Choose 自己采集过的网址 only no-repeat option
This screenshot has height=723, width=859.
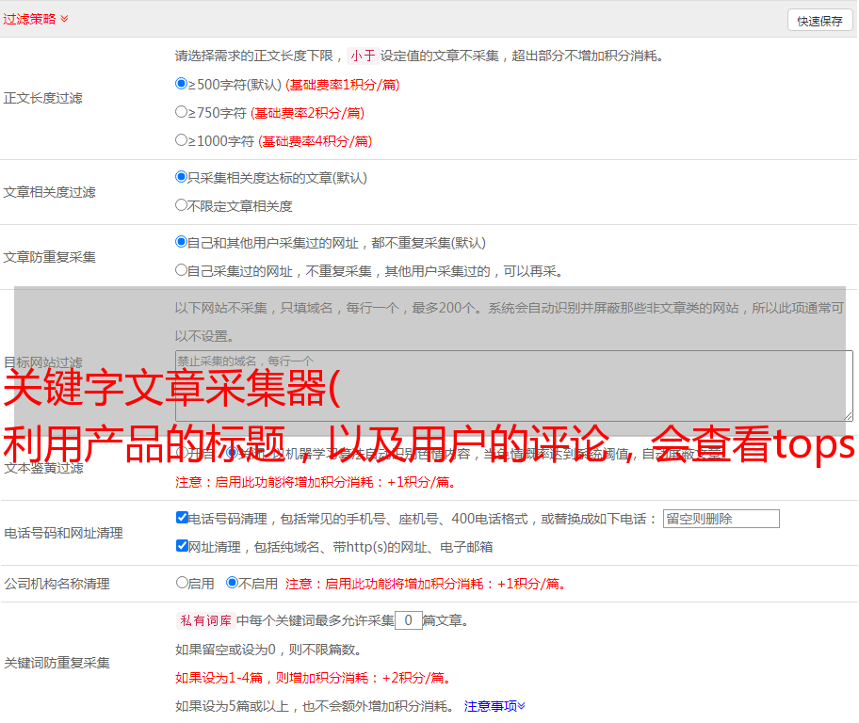tap(182, 270)
